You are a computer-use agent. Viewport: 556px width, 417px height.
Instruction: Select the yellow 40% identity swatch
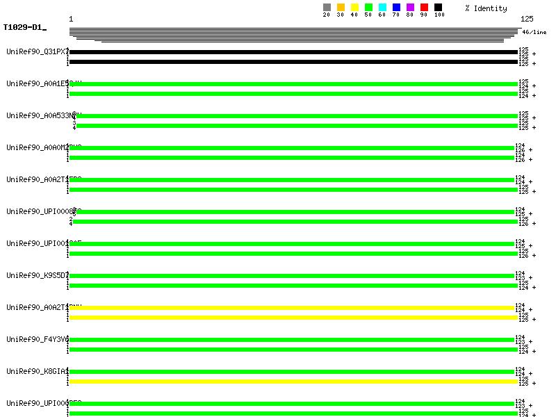tap(354, 8)
